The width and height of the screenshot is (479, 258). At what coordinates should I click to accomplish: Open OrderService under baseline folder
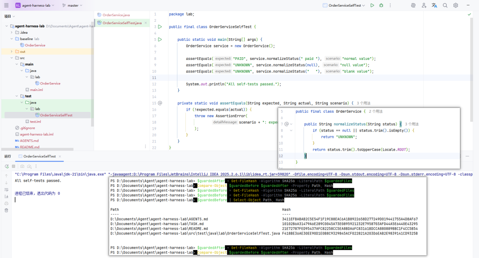33,45
